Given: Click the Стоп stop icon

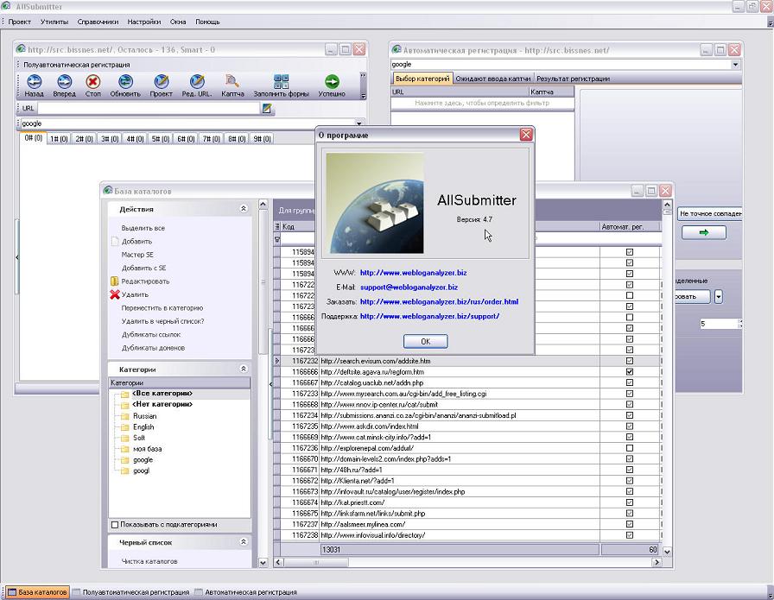Looking at the screenshot, I should (92, 81).
